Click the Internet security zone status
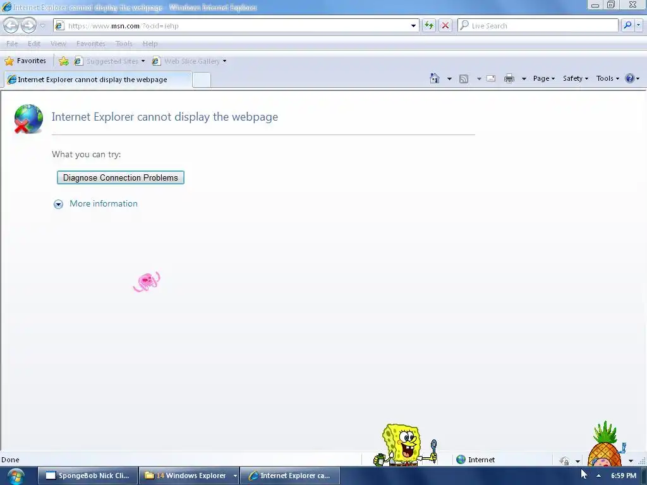Image resolution: width=647 pixels, height=485 pixels. pyautogui.click(x=475, y=460)
